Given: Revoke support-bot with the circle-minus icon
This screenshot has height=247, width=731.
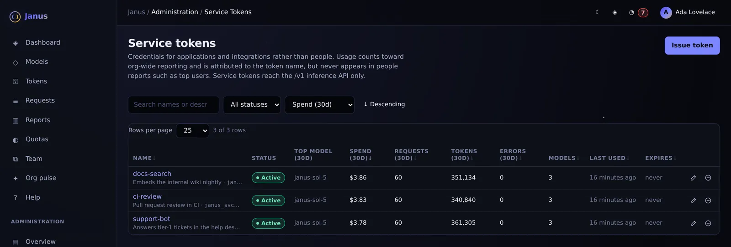Looking at the screenshot, I should [x=708, y=224].
